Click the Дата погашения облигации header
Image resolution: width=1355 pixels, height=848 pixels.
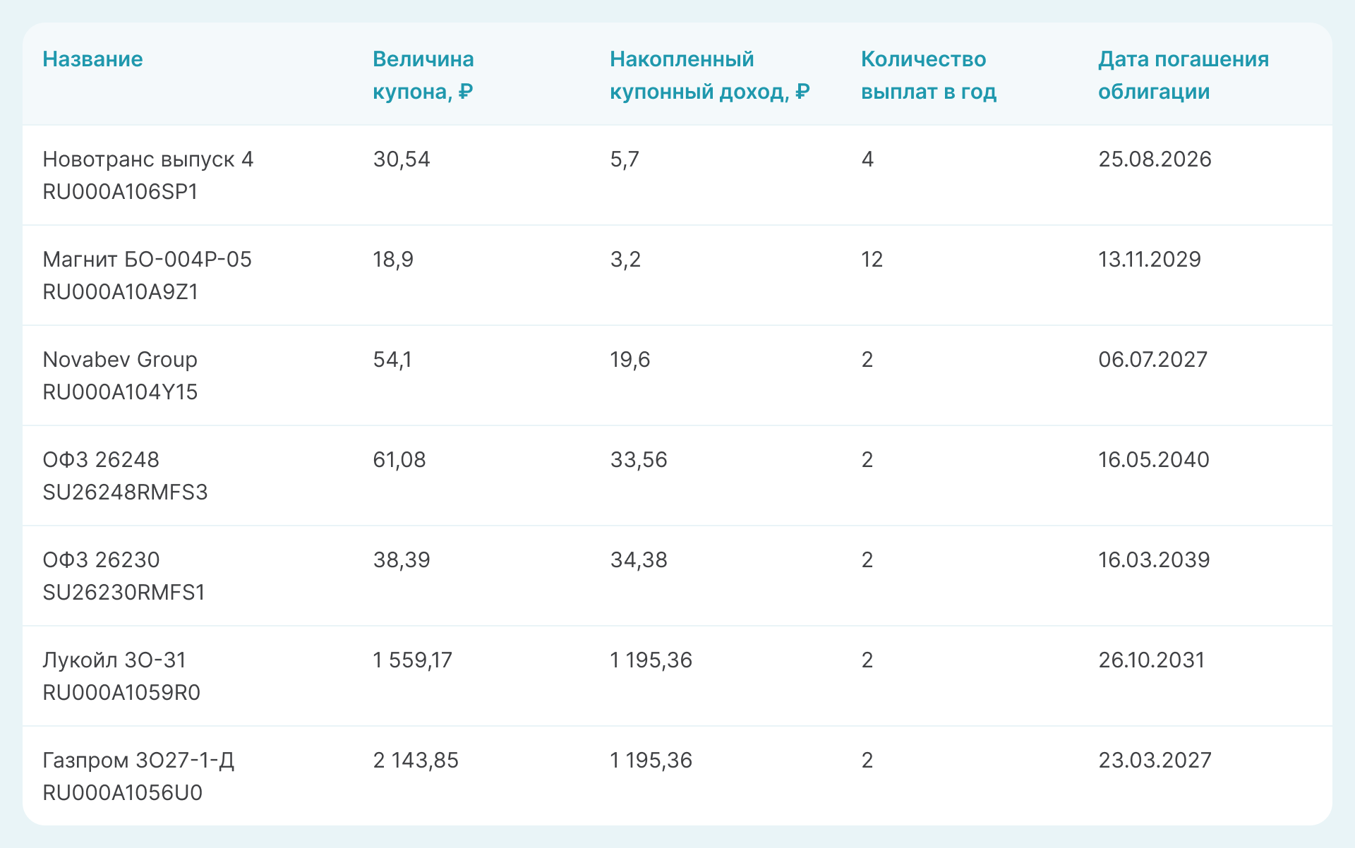[1183, 75]
